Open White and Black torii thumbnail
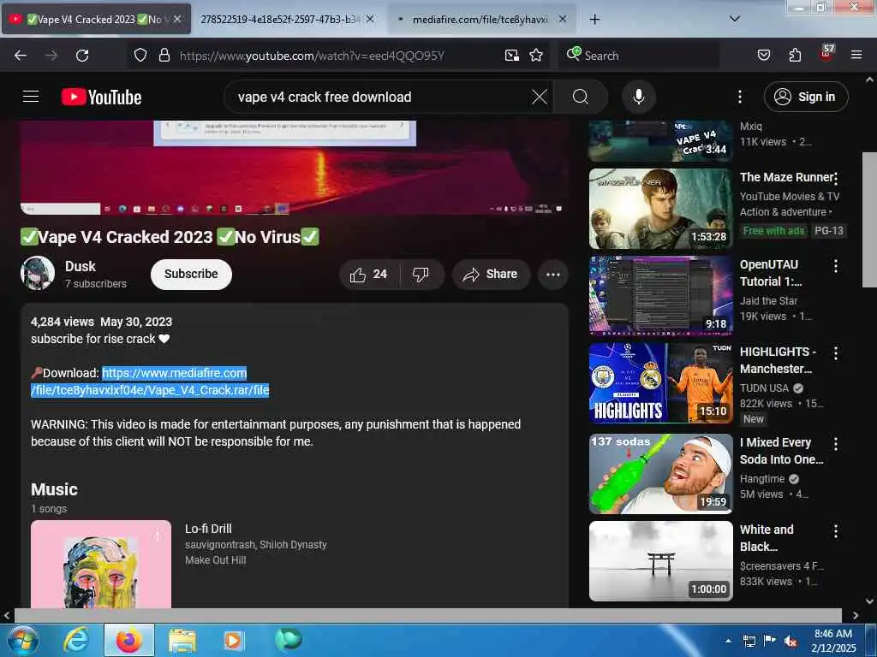This screenshot has width=877, height=657. [660, 561]
